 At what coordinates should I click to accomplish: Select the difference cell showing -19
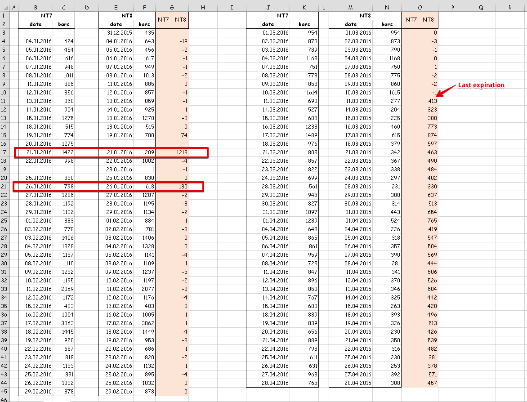tap(172, 41)
